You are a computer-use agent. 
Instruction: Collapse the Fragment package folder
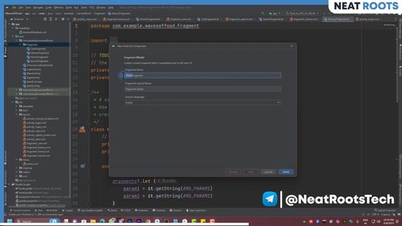coord(20,45)
